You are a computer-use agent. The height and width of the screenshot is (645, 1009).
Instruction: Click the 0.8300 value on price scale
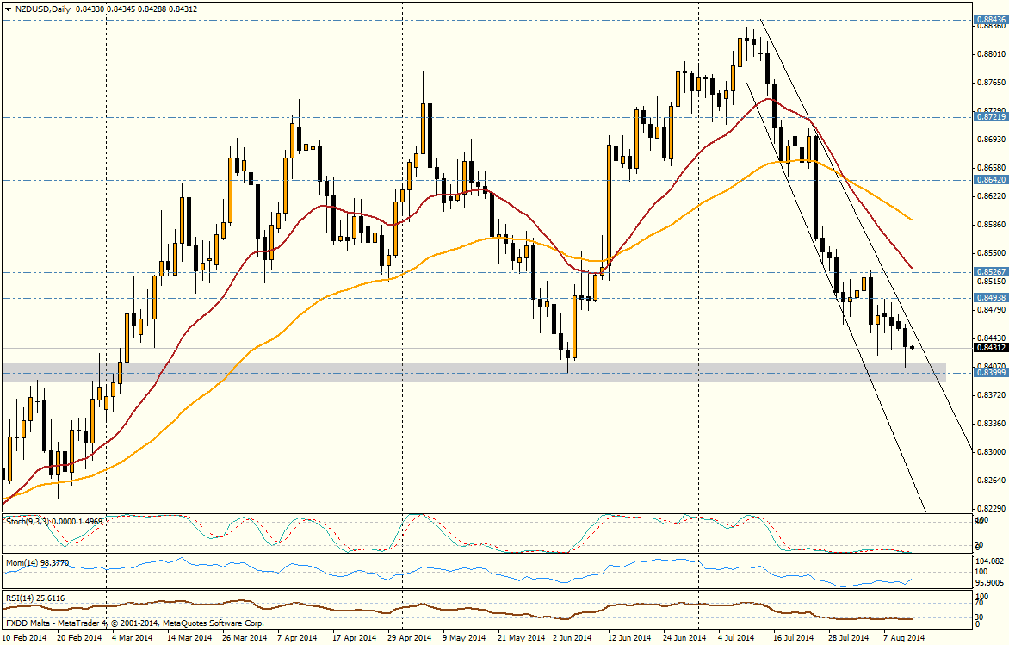click(991, 452)
